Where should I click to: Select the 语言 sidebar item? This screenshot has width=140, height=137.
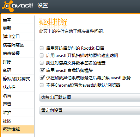coord(18,96)
